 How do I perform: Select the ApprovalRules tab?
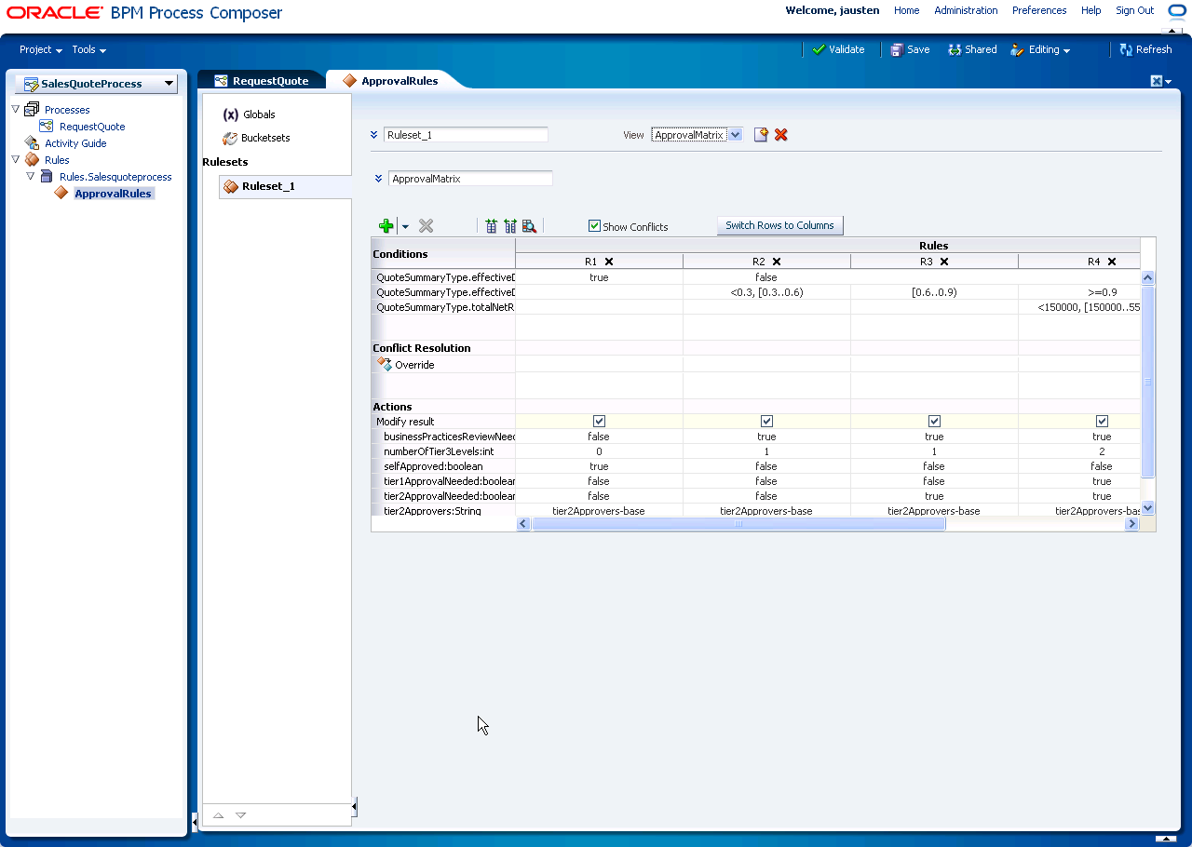coord(391,81)
